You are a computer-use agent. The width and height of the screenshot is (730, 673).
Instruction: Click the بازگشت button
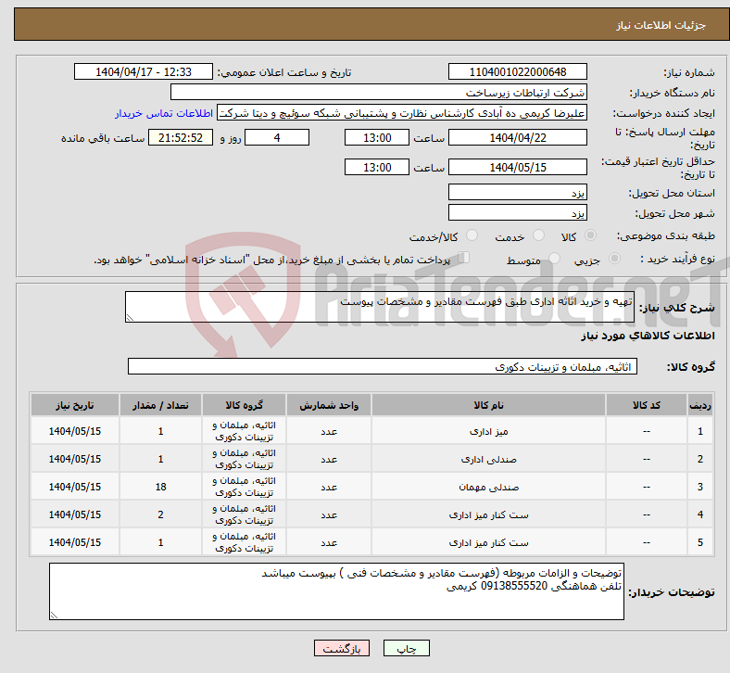click(342, 649)
